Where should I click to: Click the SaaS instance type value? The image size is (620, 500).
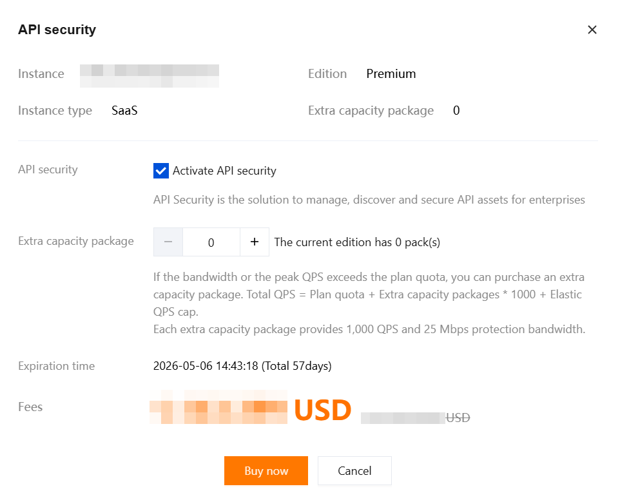click(x=124, y=110)
